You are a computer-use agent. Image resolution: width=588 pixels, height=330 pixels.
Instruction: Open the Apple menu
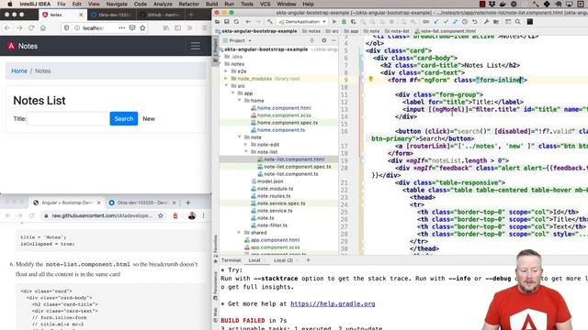pos(10,4)
